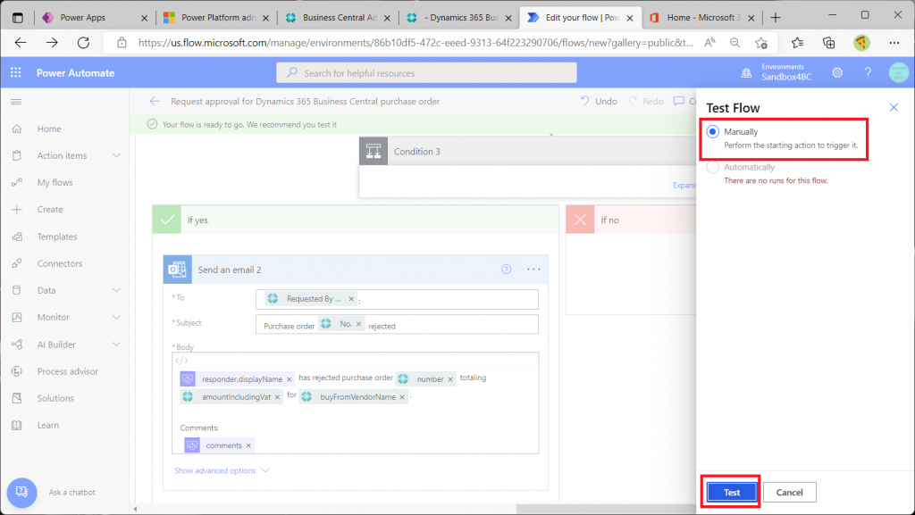Image resolution: width=915 pixels, height=515 pixels.
Task: Show advanced options for the email
Action: click(222, 470)
